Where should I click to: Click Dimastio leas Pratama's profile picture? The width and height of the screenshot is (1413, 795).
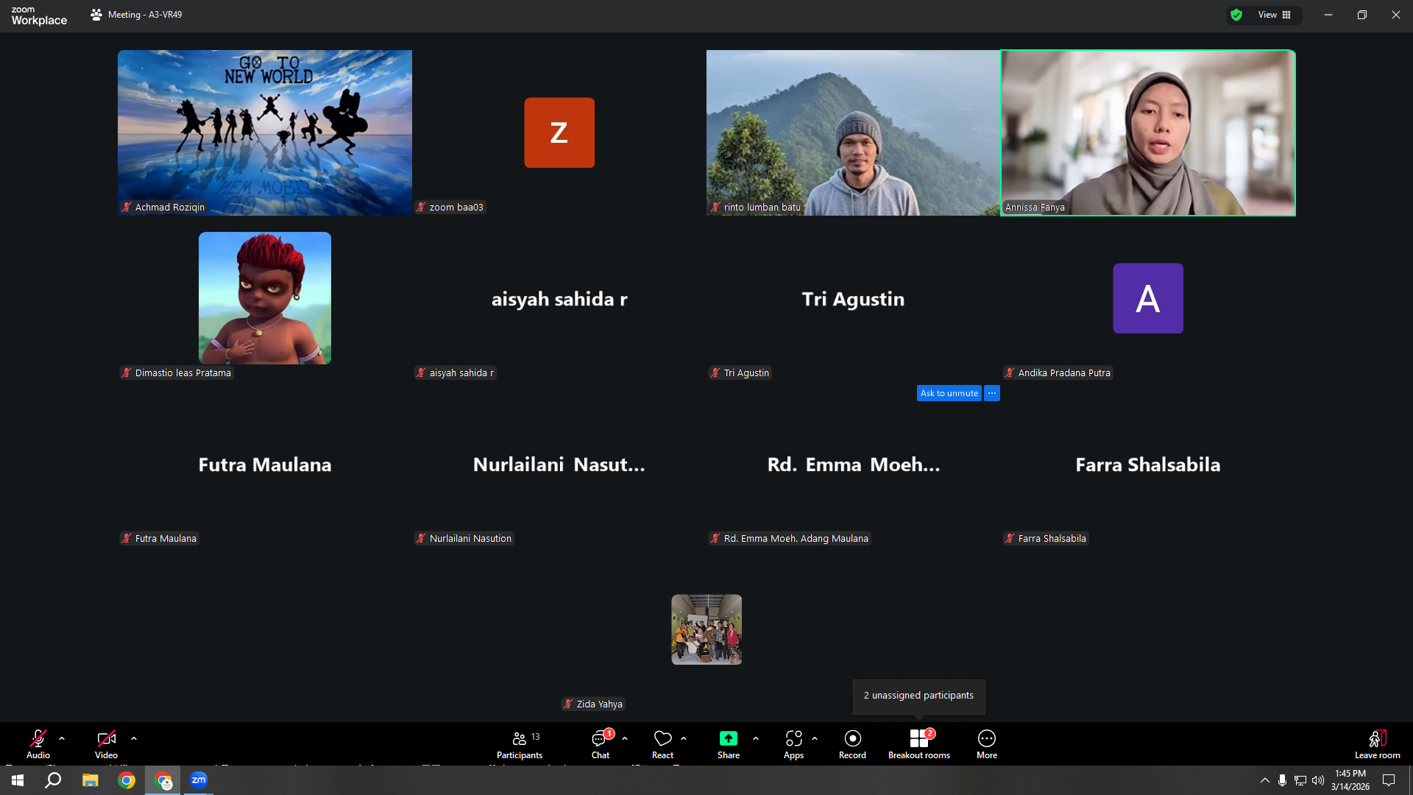click(x=265, y=298)
